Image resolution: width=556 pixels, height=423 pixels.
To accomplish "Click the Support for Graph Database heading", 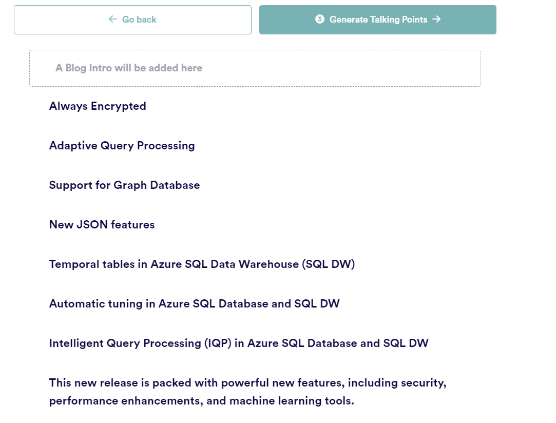I will pos(124,185).
